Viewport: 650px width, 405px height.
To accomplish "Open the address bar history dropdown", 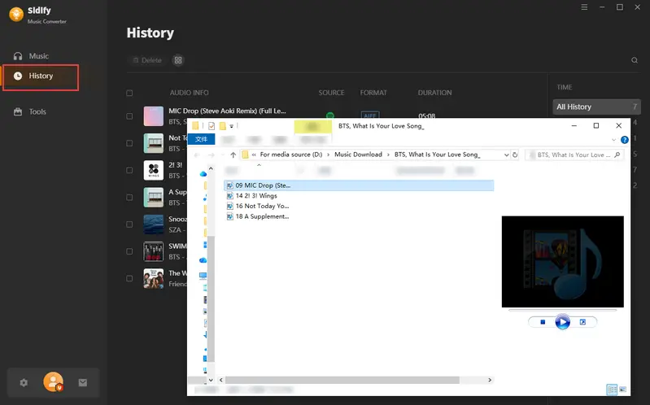I will click(506, 155).
